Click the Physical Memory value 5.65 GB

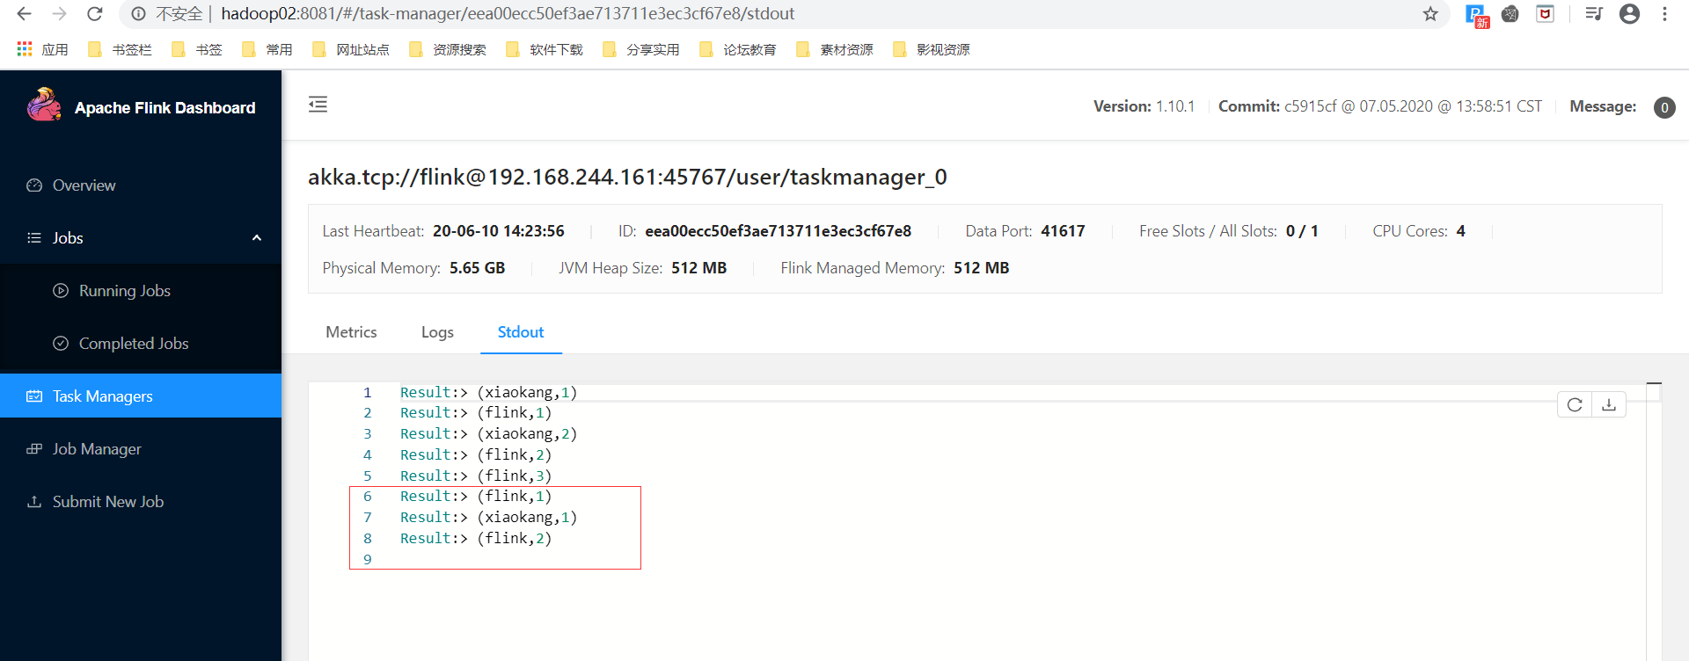point(478,268)
